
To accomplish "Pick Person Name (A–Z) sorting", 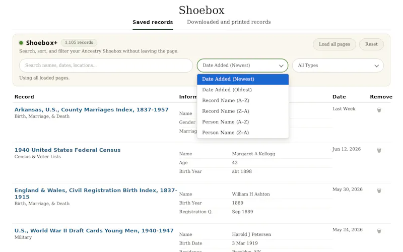I will 243,122.
